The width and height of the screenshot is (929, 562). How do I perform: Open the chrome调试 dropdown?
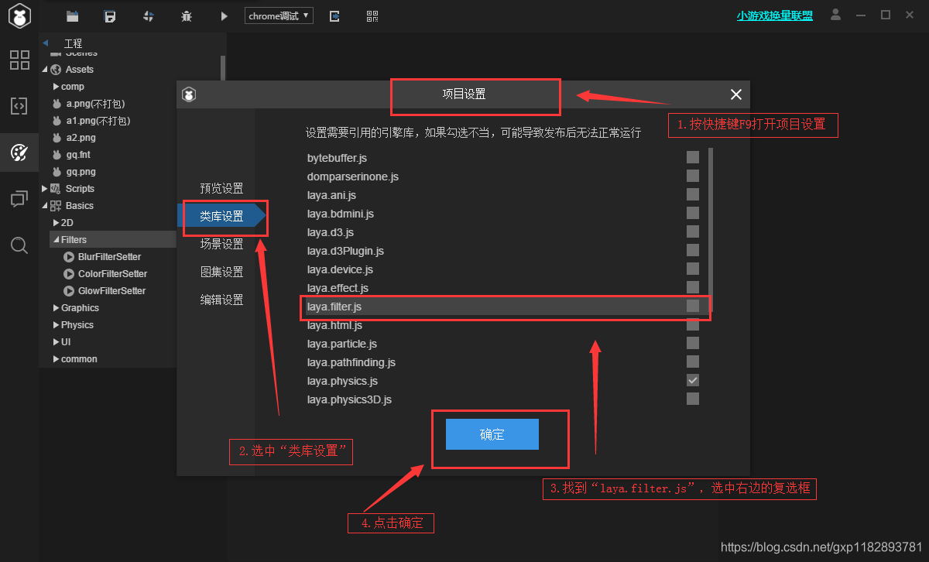(x=278, y=15)
